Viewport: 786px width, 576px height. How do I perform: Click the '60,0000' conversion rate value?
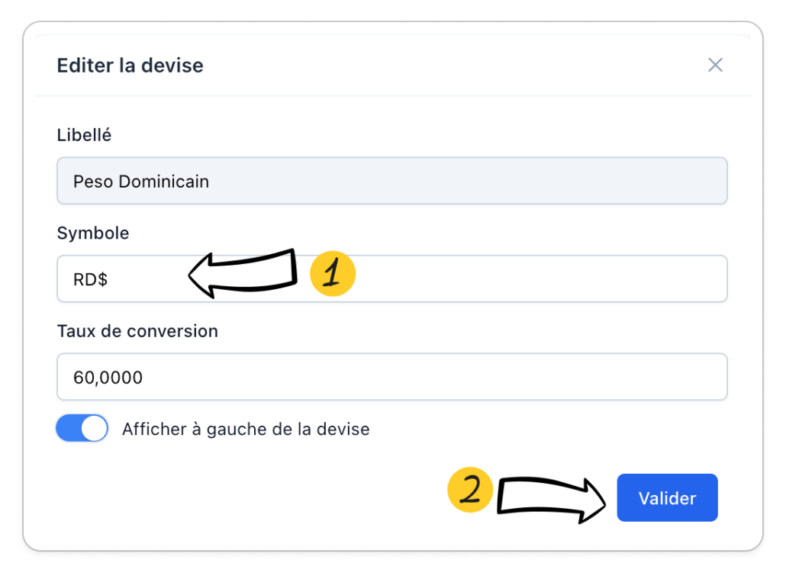[x=108, y=377]
